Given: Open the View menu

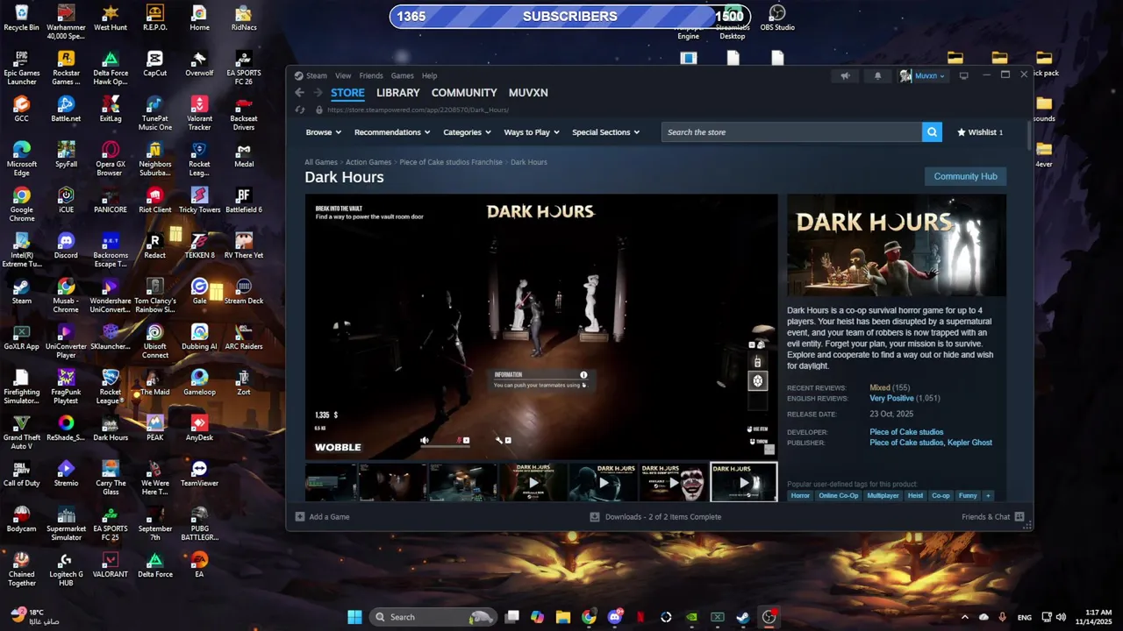Looking at the screenshot, I should pyautogui.click(x=343, y=75).
